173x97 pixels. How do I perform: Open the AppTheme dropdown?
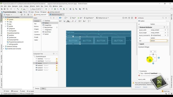pyautogui.click(x=89, y=18)
